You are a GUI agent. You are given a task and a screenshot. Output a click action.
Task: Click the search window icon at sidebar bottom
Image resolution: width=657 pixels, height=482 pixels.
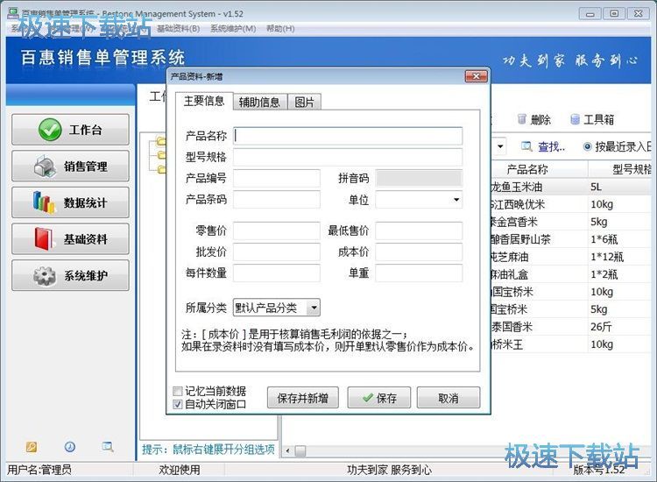tap(108, 447)
